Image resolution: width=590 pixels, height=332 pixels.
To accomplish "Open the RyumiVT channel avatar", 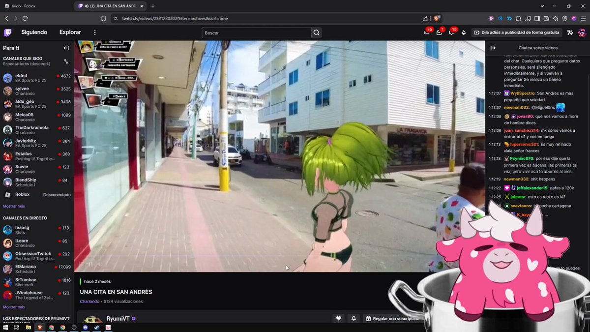I will (92, 320).
